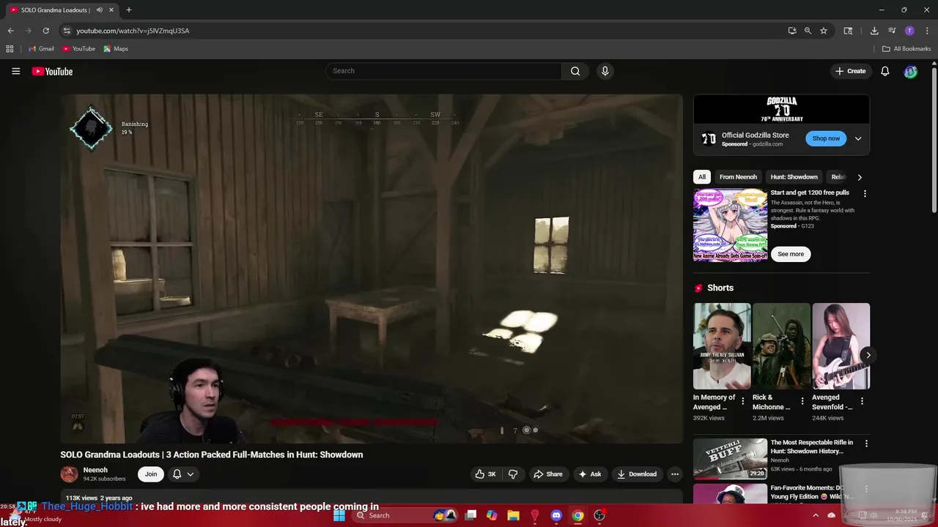Click the Share button
The width and height of the screenshot is (938, 527).
point(548,474)
